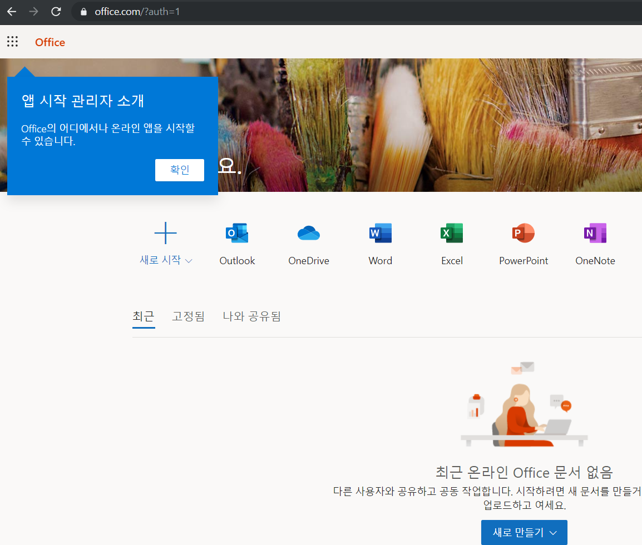
Task: Expand the 새로 시작 chevron menu
Action: (189, 260)
